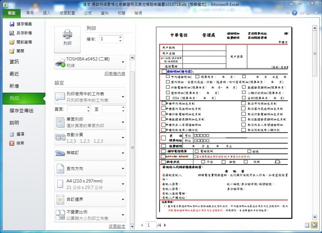Open the single-sided printing dropdown

coord(90,123)
